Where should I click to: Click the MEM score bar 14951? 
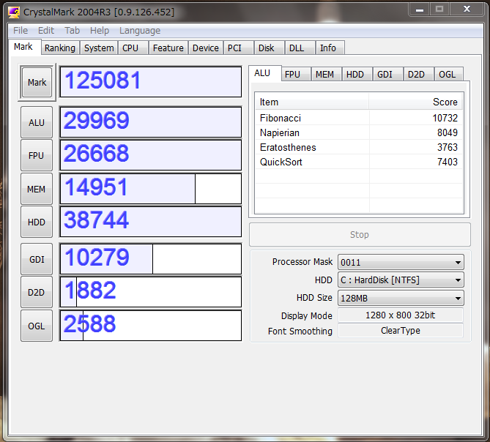point(151,189)
